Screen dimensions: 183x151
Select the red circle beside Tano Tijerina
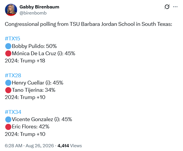click(x=8, y=90)
